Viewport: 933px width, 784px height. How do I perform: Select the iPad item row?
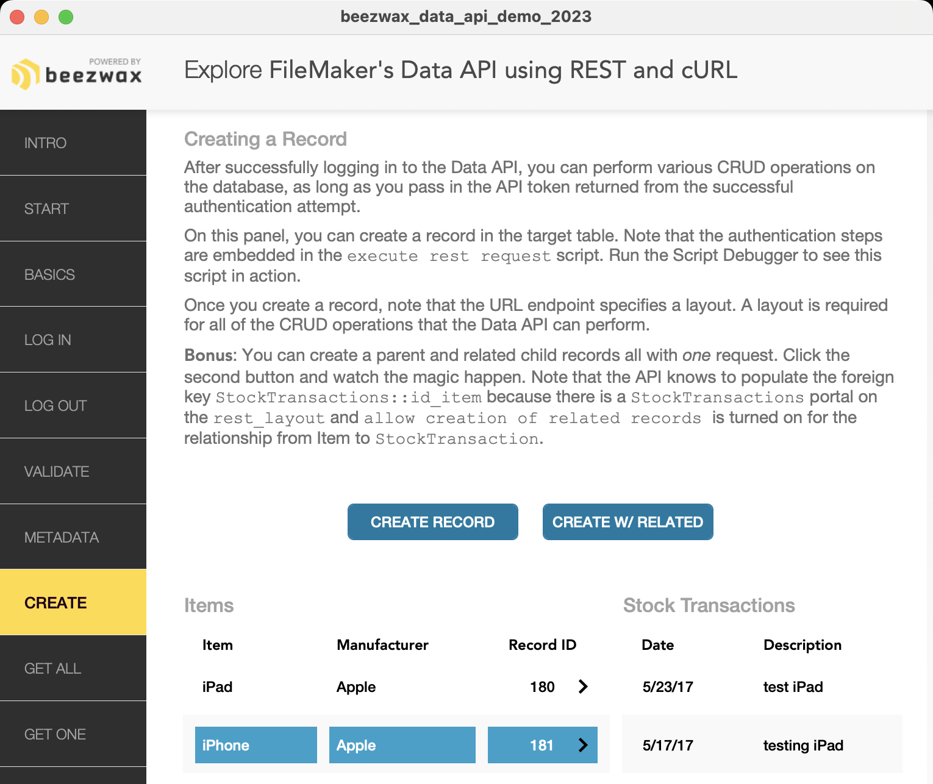[x=217, y=686]
